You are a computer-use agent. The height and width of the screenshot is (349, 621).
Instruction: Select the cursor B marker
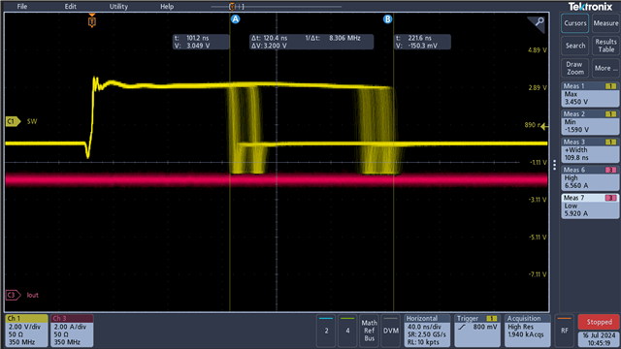pos(387,19)
